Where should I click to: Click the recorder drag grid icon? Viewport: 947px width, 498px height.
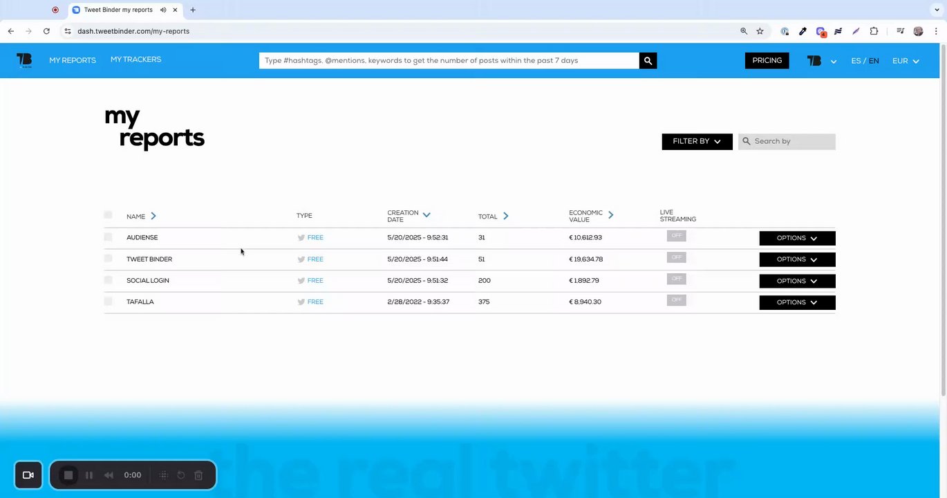pos(164,475)
